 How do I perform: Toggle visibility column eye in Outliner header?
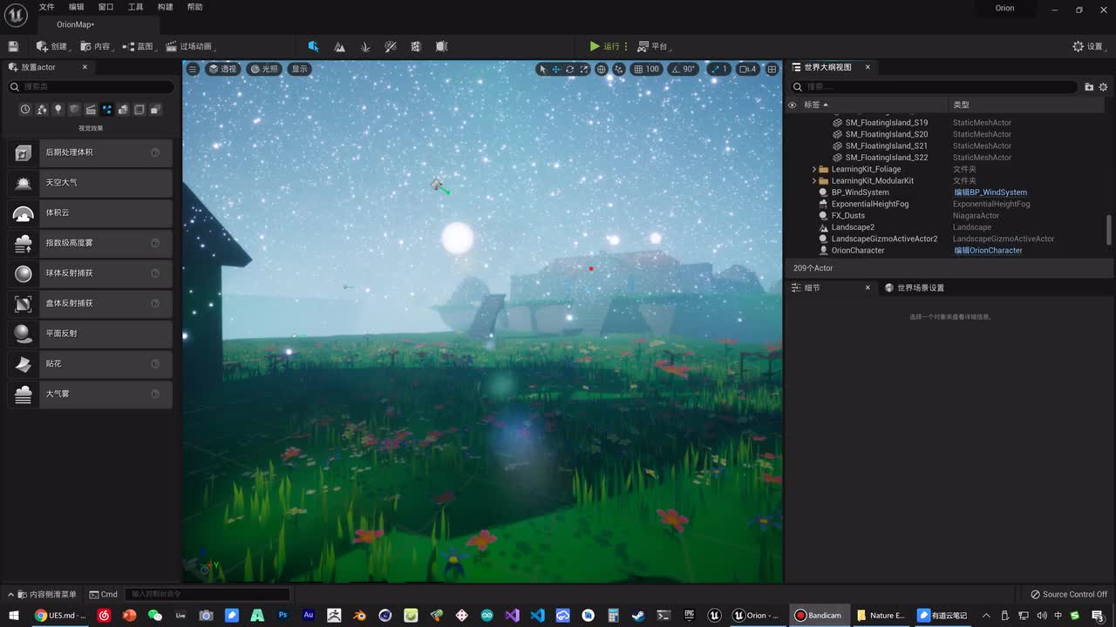pos(793,104)
